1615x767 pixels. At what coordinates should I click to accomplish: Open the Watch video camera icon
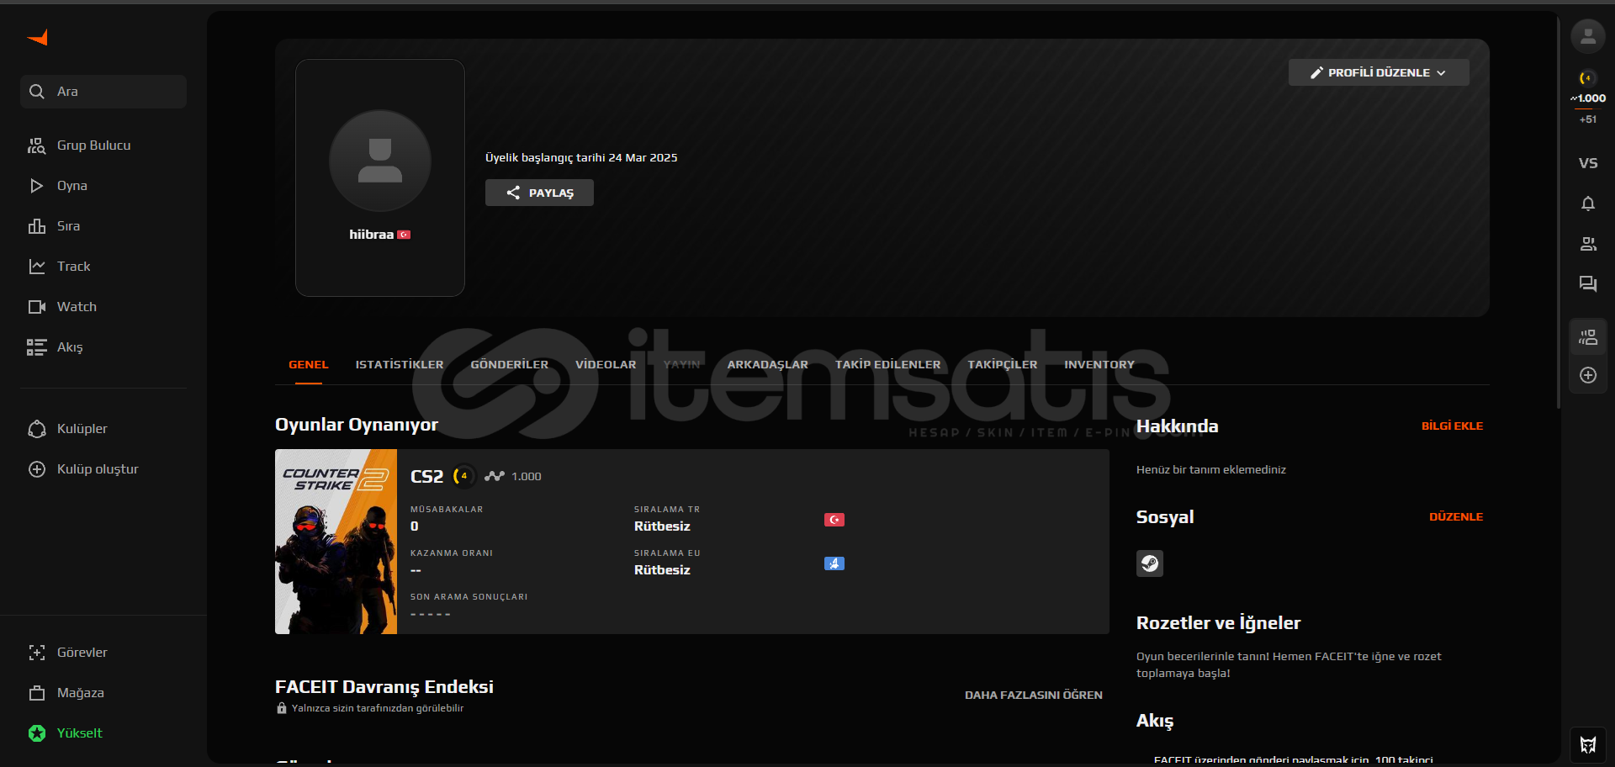point(37,307)
